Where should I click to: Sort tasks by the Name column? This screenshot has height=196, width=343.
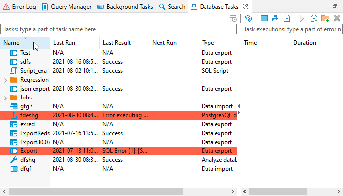point(25,43)
